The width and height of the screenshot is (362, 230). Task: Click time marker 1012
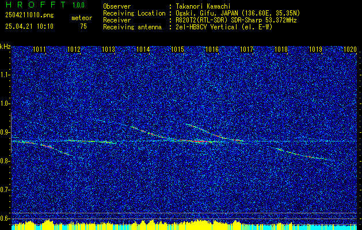74,49
